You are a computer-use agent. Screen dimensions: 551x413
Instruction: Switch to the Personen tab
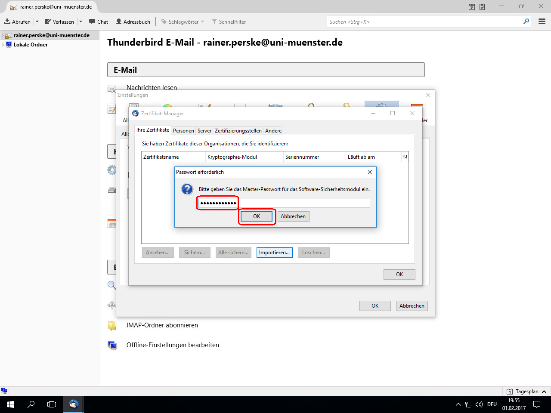(183, 131)
